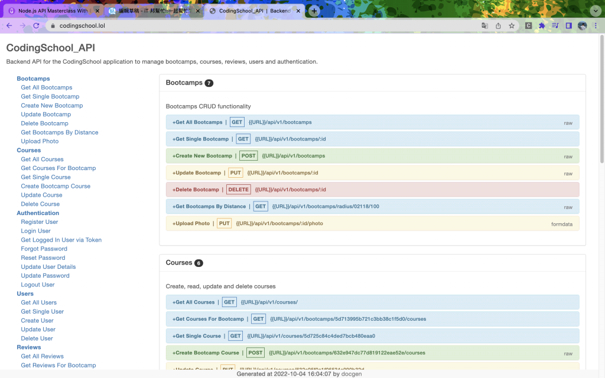Click the lock icon beside codingschool.lol
The image size is (605, 378).
point(53,26)
